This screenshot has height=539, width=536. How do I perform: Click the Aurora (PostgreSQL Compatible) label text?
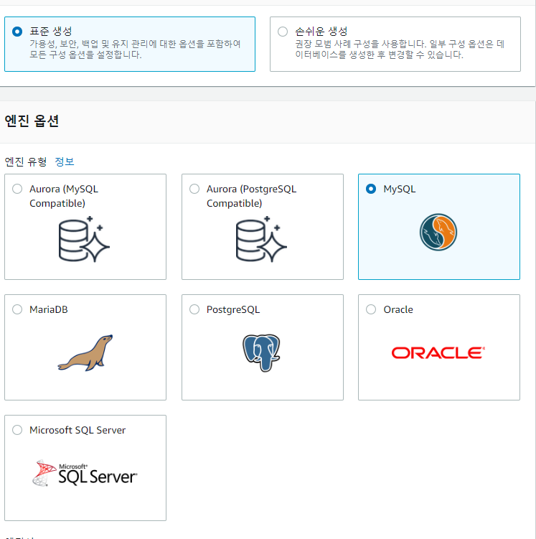click(252, 196)
